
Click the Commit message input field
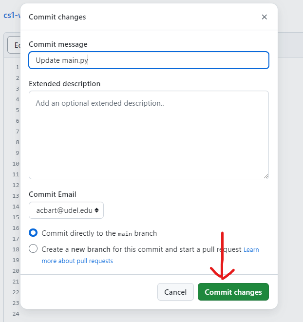click(x=149, y=60)
